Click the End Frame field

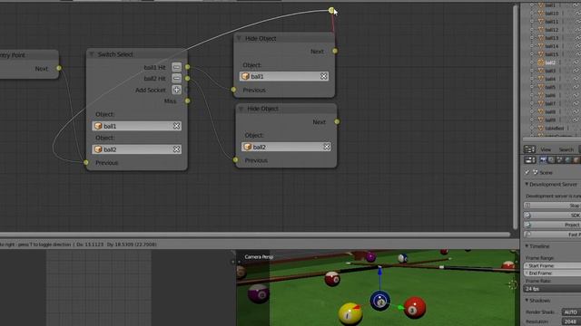(x=552, y=273)
